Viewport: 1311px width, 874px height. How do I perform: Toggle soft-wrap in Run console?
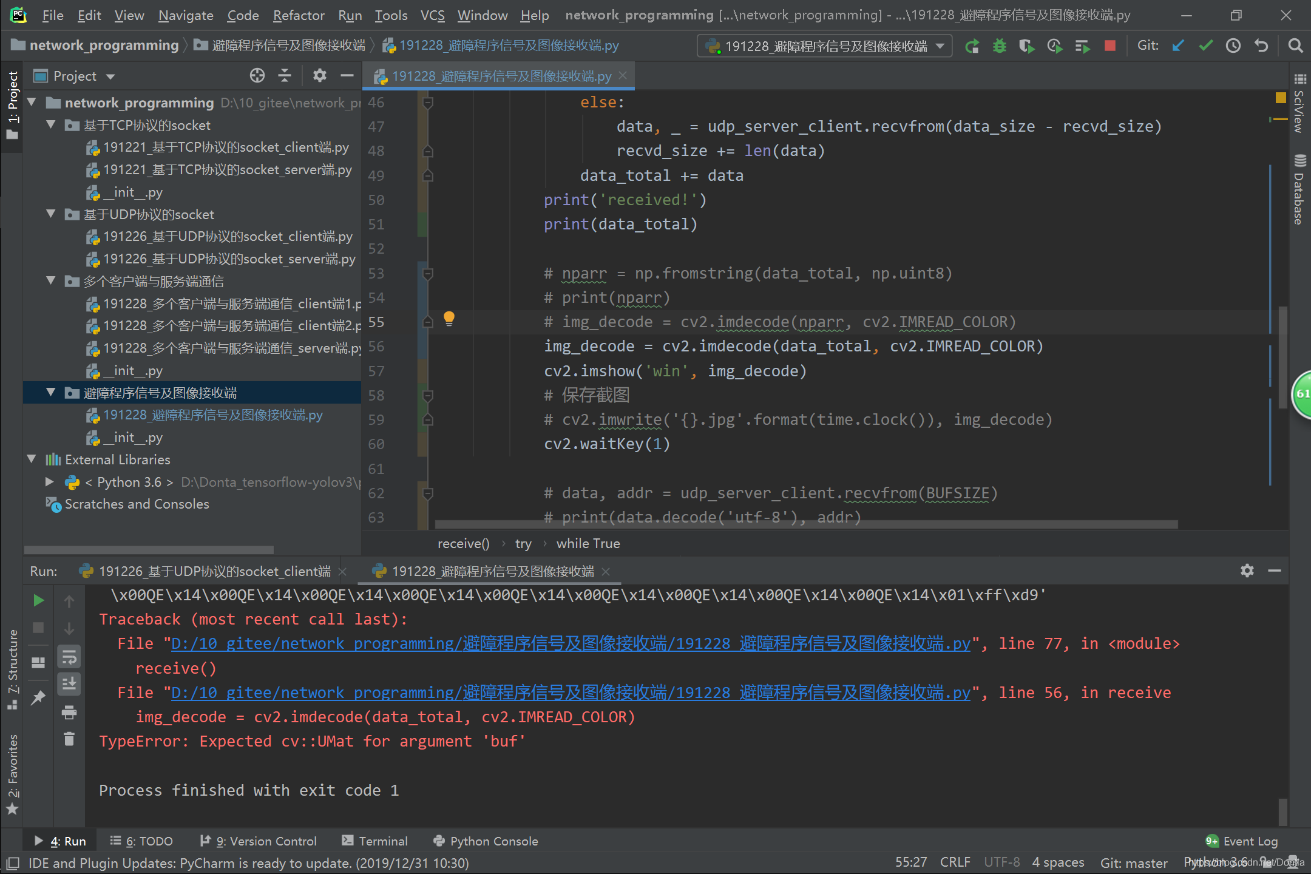[x=69, y=657]
